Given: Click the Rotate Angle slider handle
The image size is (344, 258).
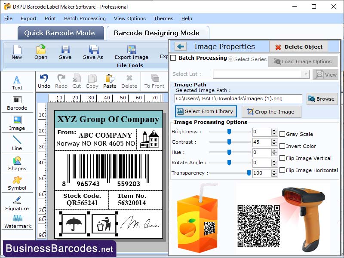Looking at the screenshot, I should [229, 163].
